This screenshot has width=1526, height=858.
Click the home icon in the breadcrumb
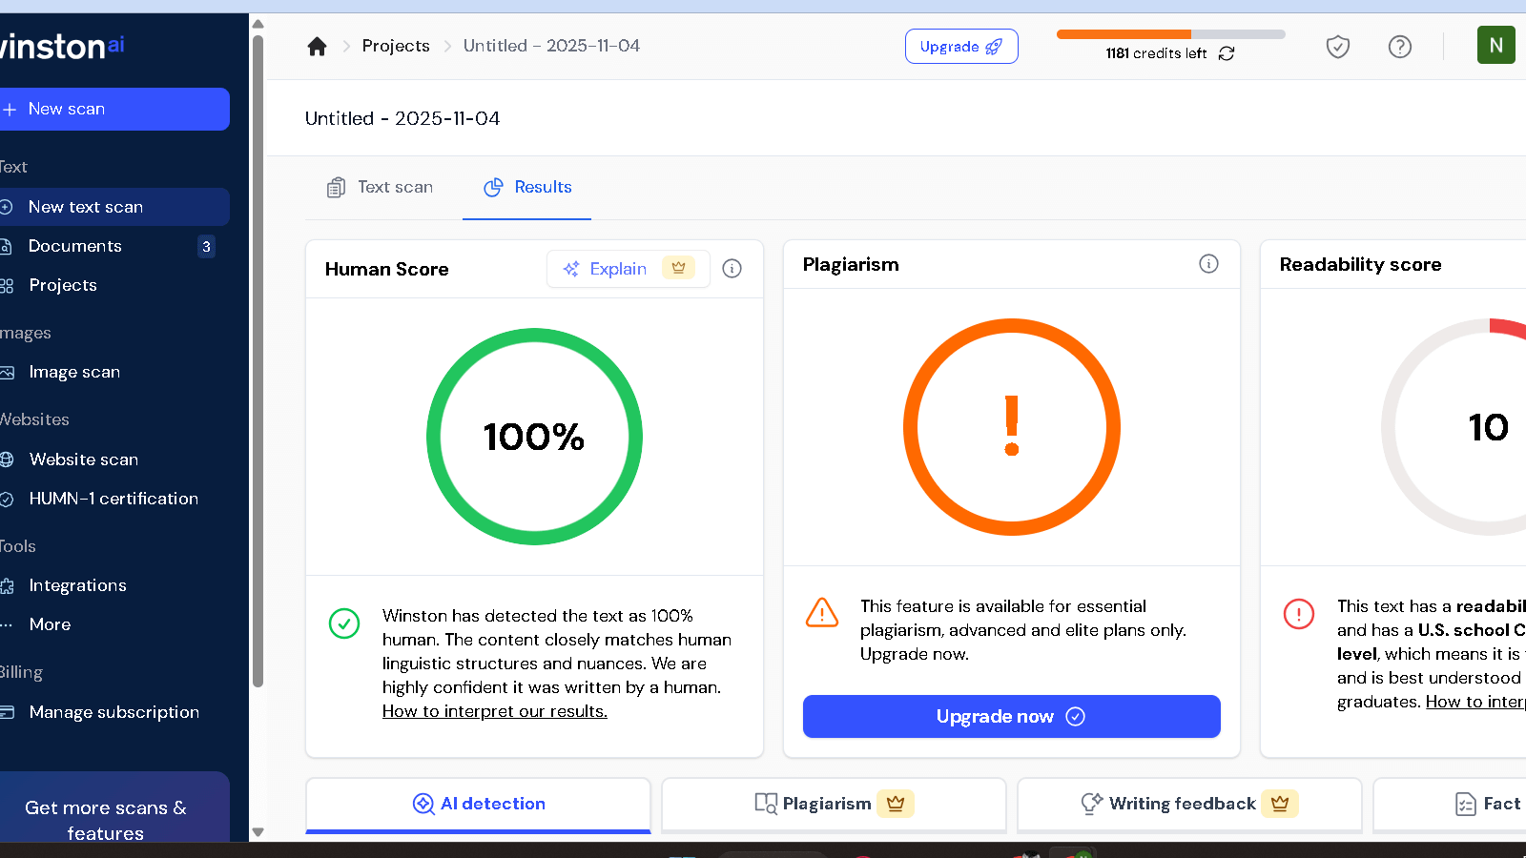(x=317, y=46)
